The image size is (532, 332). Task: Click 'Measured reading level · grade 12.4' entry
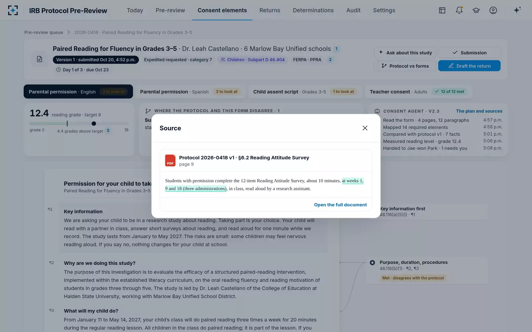(x=443, y=141)
